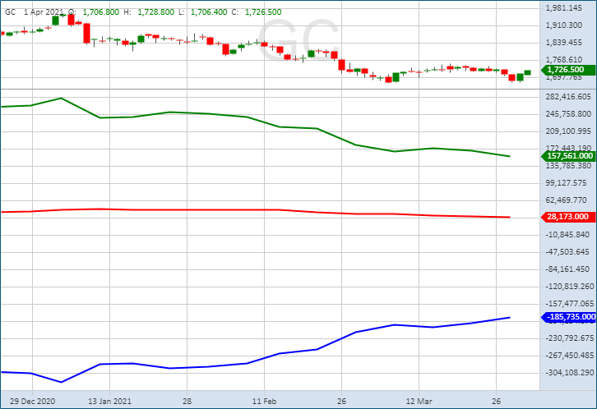Click the blue -185,735.000 value tag
The height and width of the screenshot is (409, 597).
coord(567,317)
